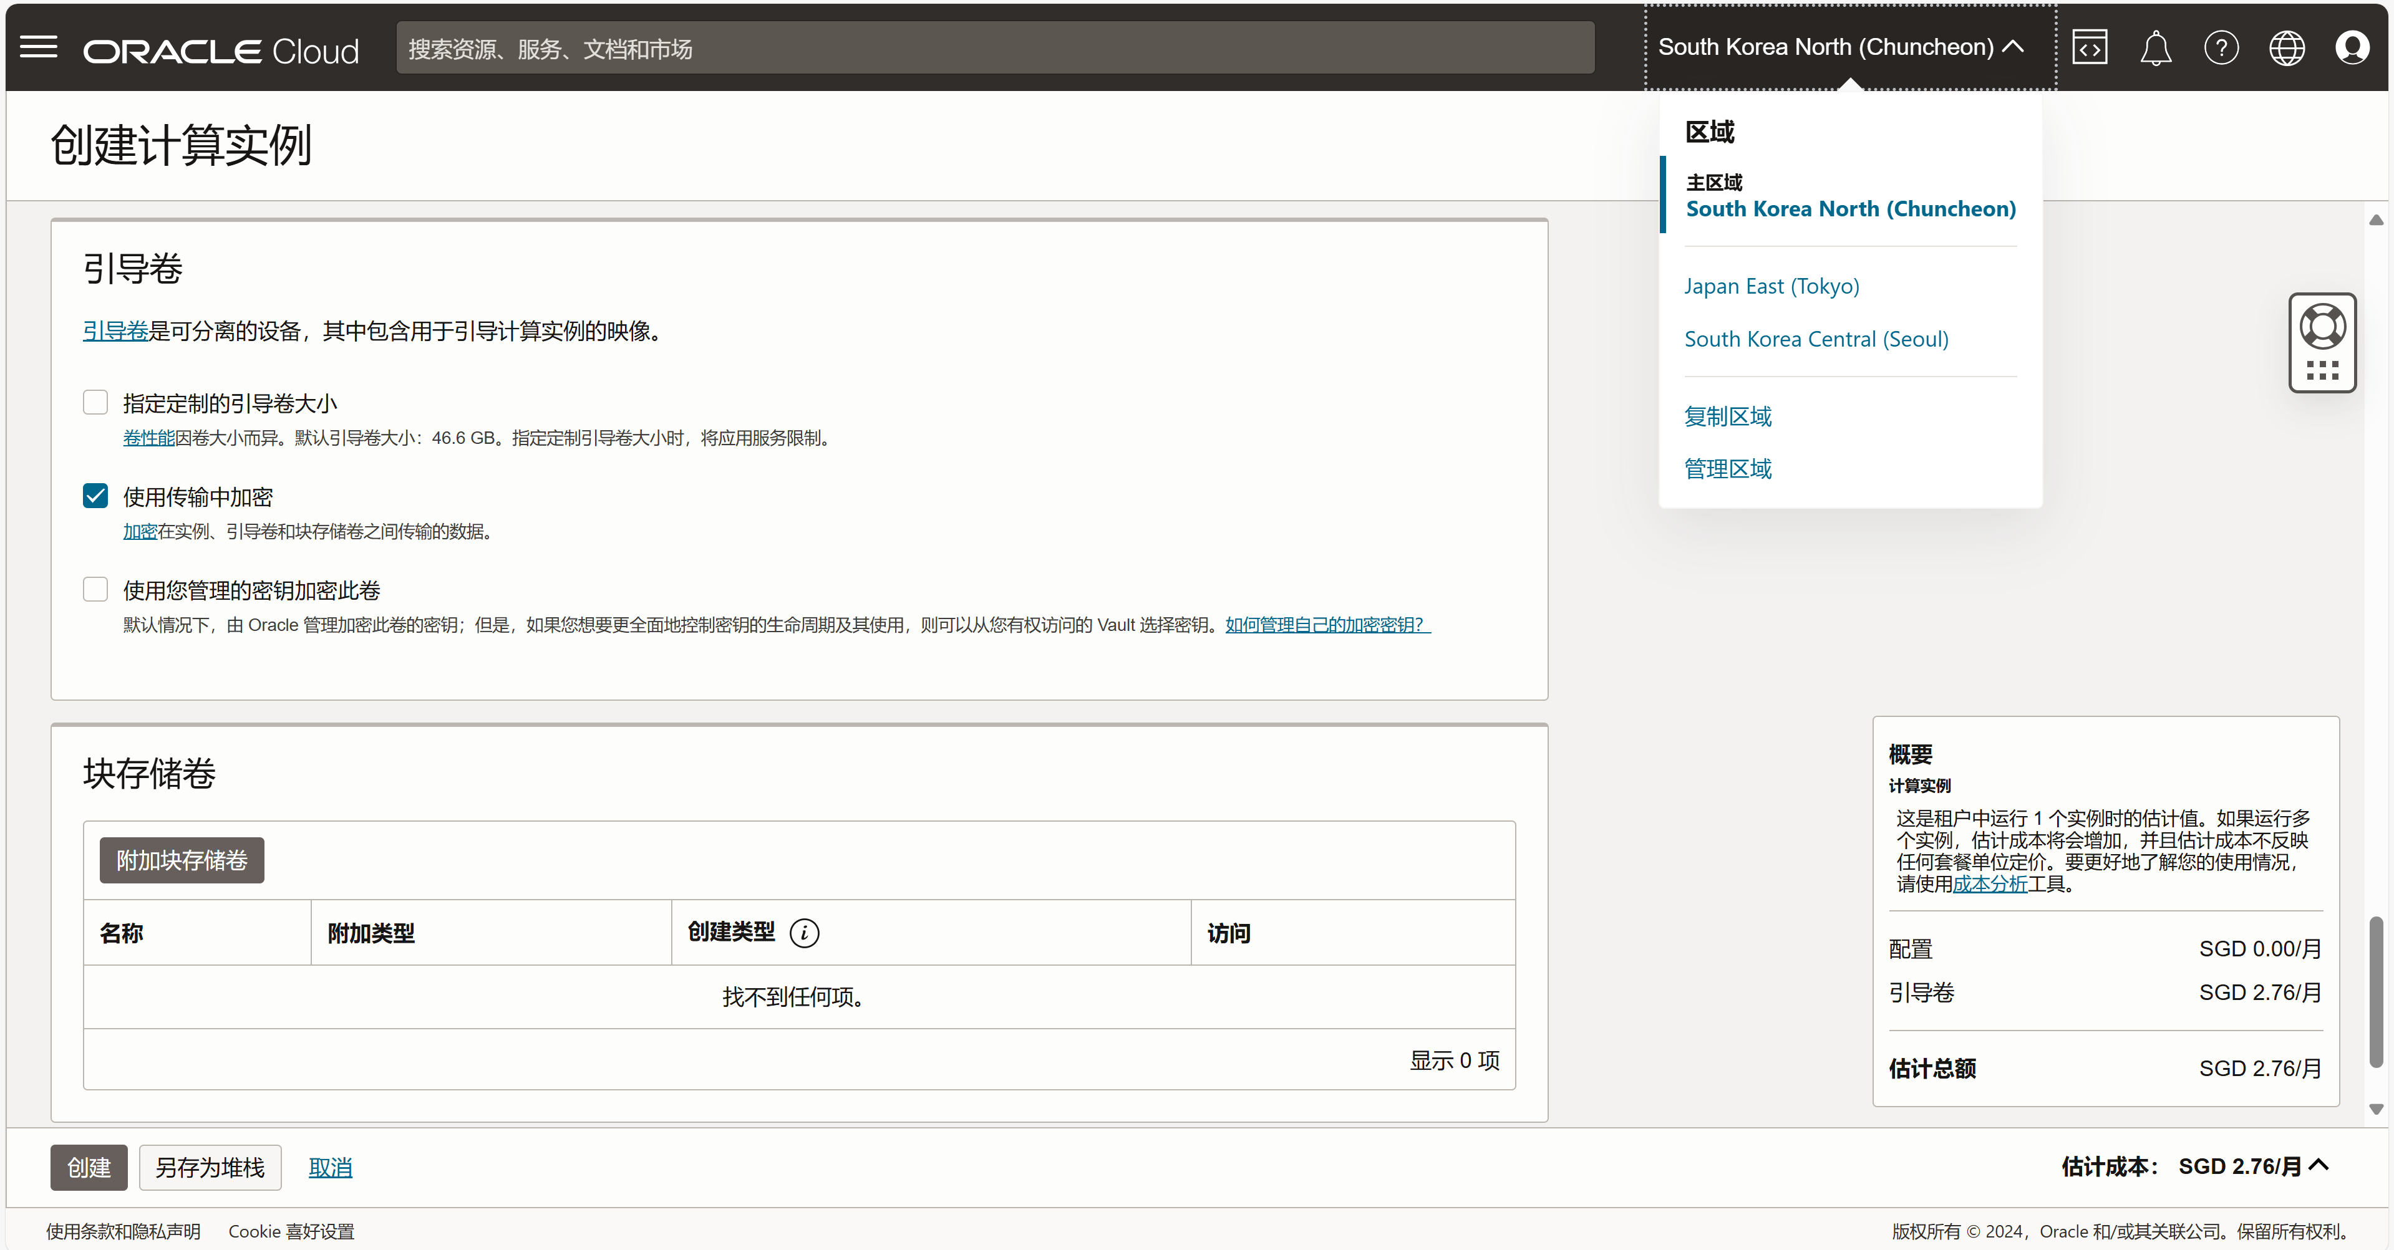This screenshot has height=1250, width=2394.
Task: Open the 卷性能 link
Action: (x=148, y=438)
